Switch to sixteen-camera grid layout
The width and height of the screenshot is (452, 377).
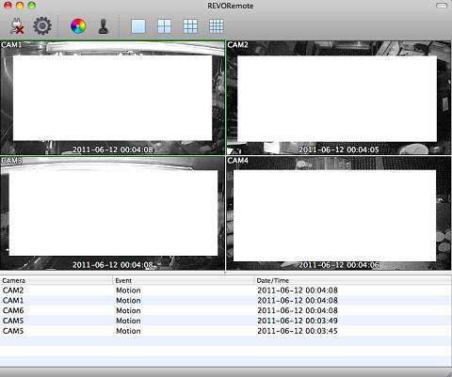[217, 26]
